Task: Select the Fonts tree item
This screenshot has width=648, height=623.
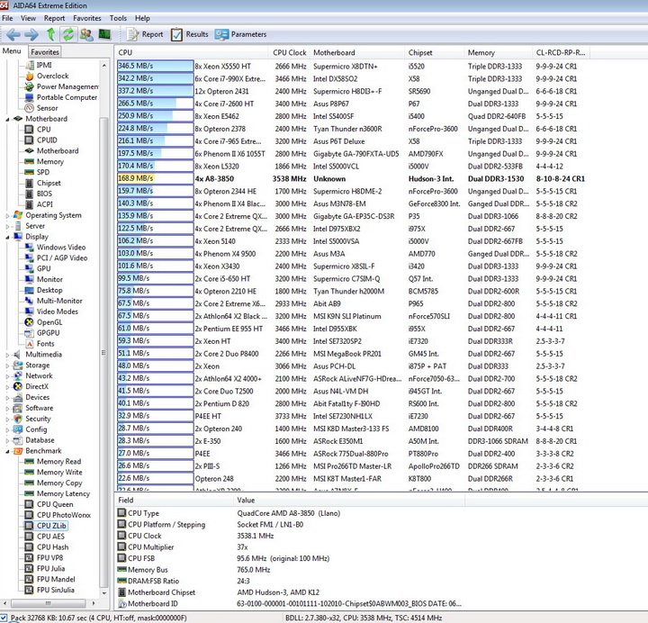Action: click(x=40, y=344)
